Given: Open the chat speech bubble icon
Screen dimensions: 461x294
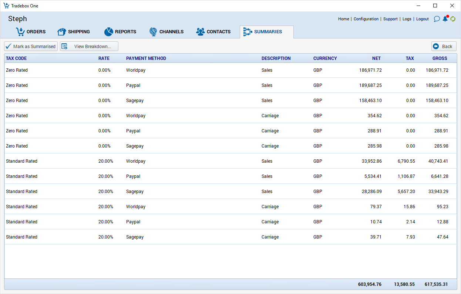Looking at the screenshot, I should (437, 19).
